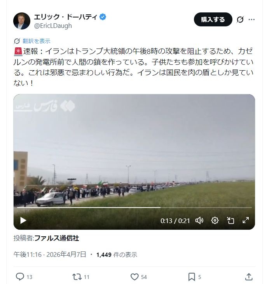Click the reply comment icon
The height and width of the screenshot is (284, 267).
pos(20,277)
